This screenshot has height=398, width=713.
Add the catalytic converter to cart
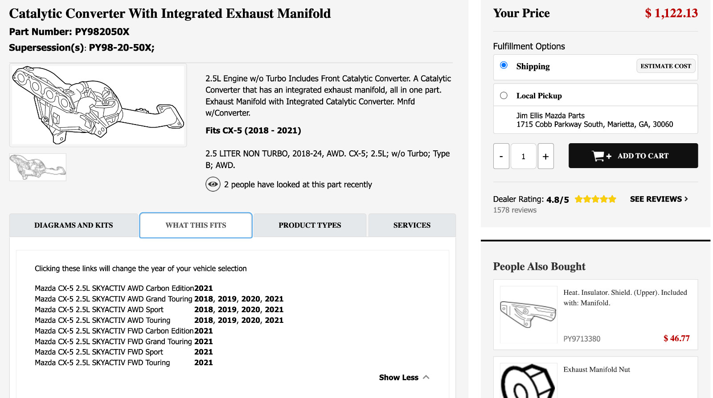tap(633, 156)
